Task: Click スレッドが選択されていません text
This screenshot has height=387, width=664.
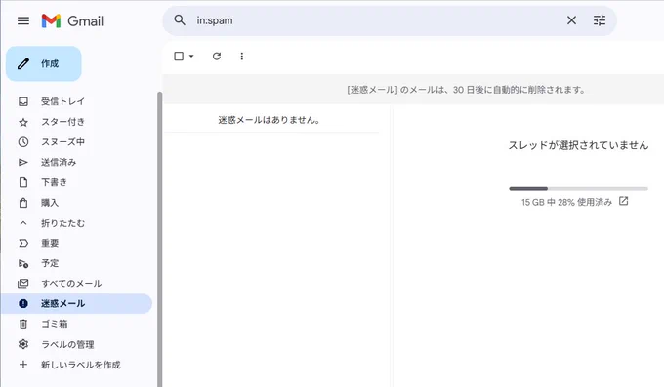Action: (578, 145)
